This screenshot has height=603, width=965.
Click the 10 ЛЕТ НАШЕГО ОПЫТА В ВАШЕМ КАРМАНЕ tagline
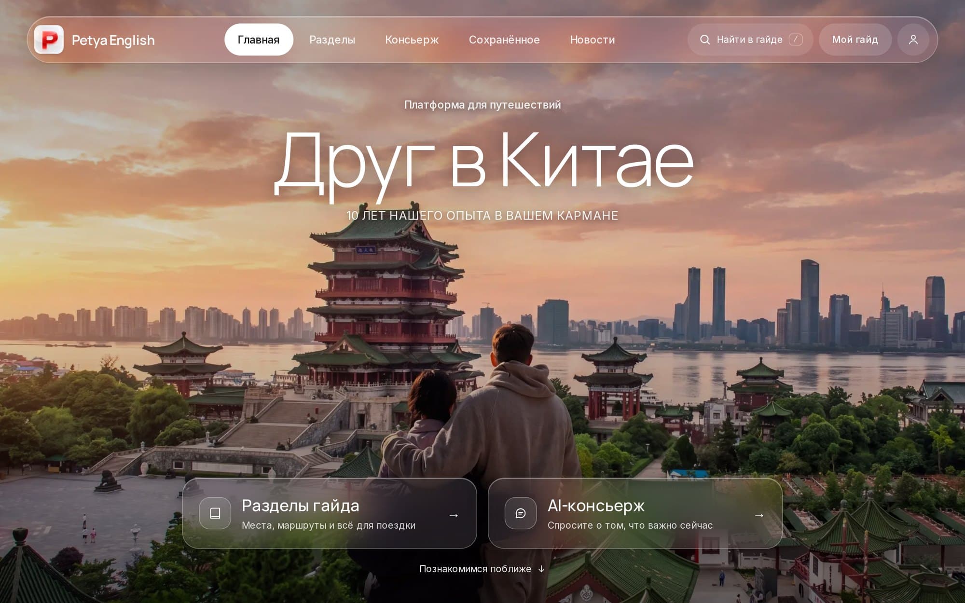482,216
